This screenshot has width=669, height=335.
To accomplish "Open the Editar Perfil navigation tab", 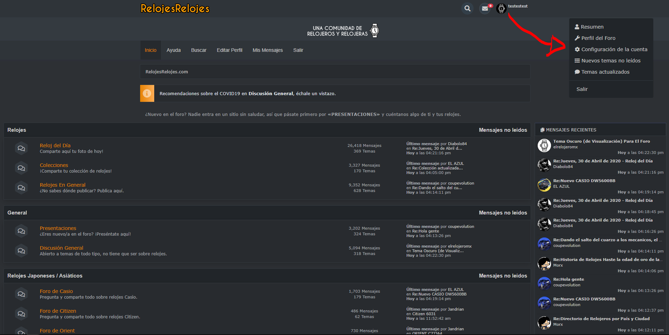I will (x=229, y=50).
